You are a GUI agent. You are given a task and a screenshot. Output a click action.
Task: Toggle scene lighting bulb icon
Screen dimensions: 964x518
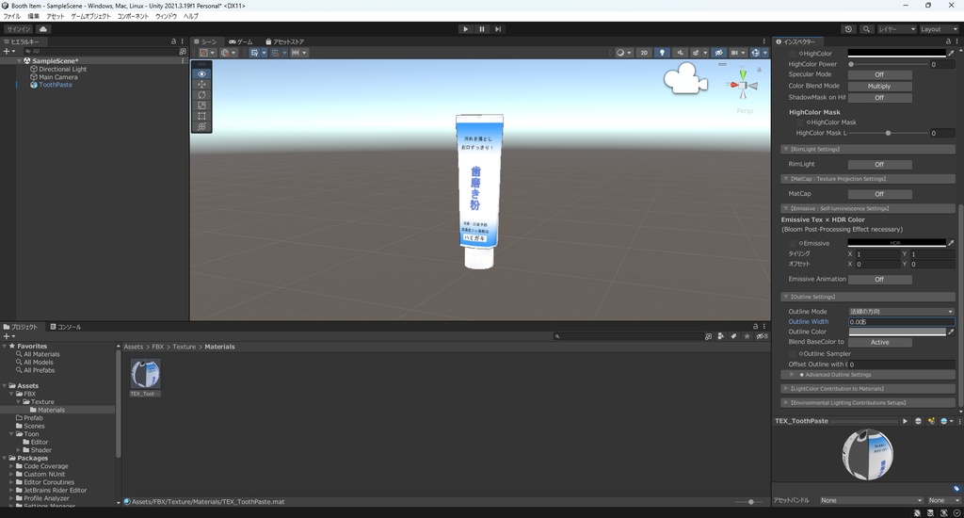662,53
